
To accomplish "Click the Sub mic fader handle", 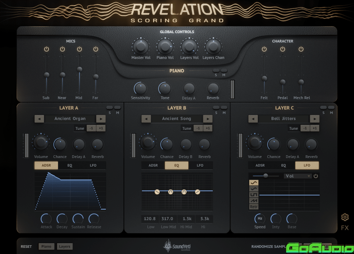I will coord(47,75).
